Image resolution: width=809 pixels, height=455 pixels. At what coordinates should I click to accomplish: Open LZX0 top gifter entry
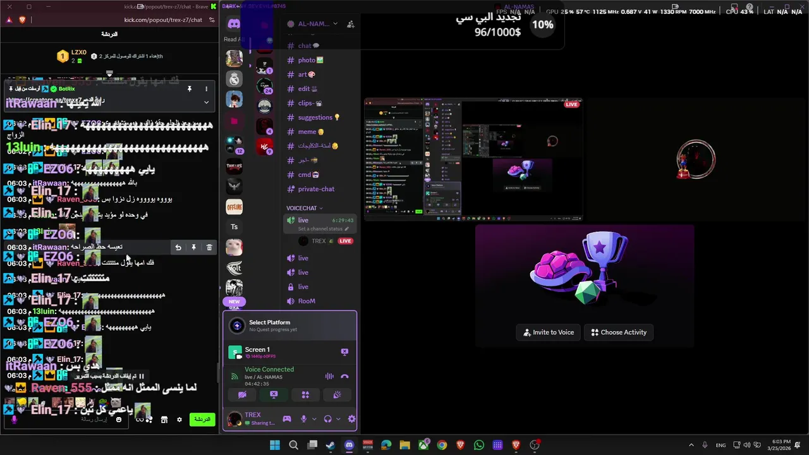pos(73,56)
